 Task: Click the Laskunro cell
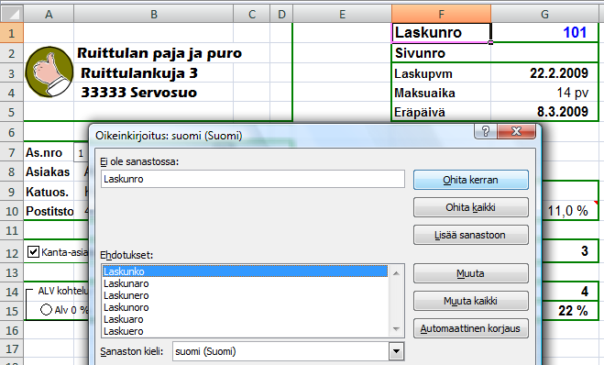pos(442,33)
